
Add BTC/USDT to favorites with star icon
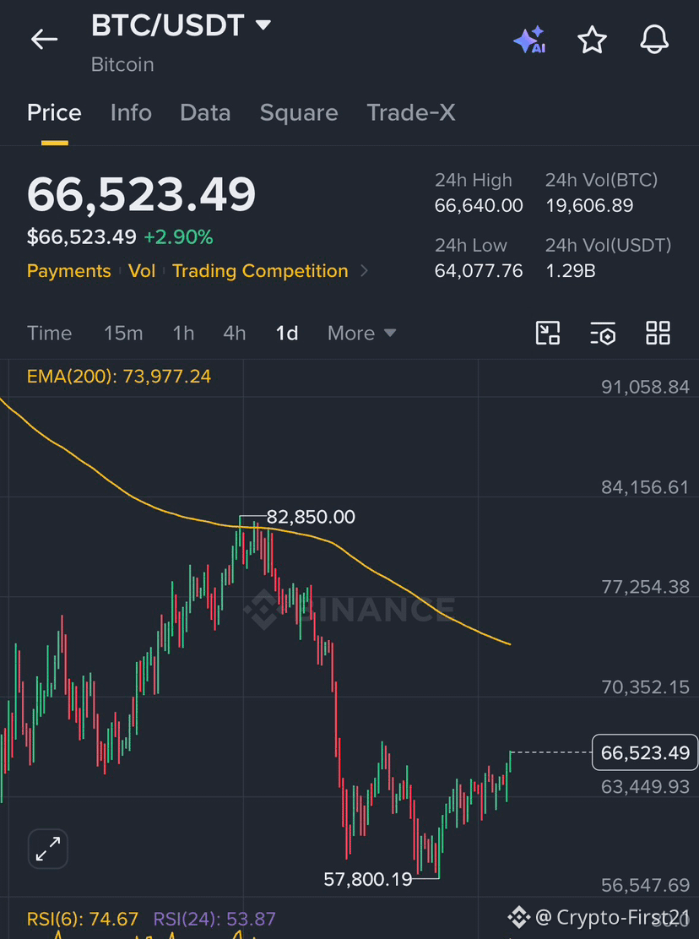tap(592, 40)
